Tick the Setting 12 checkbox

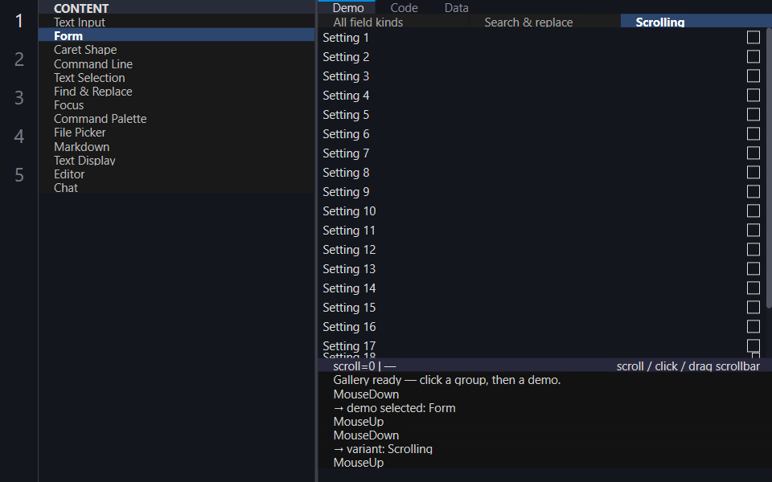[x=754, y=249]
